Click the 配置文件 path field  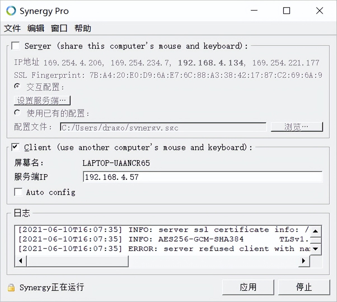tap(163, 127)
